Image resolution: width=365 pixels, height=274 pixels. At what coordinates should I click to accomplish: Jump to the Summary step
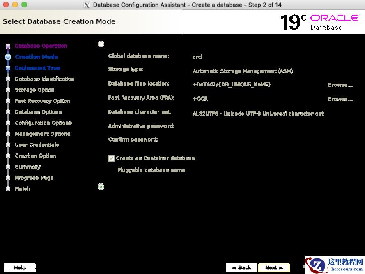pyautogui.click(x=28, y=167)
